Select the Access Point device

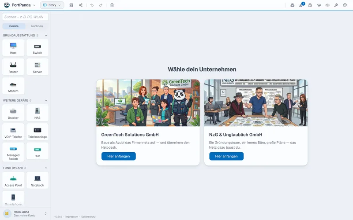pyautogui.click(x=13, y=180)
